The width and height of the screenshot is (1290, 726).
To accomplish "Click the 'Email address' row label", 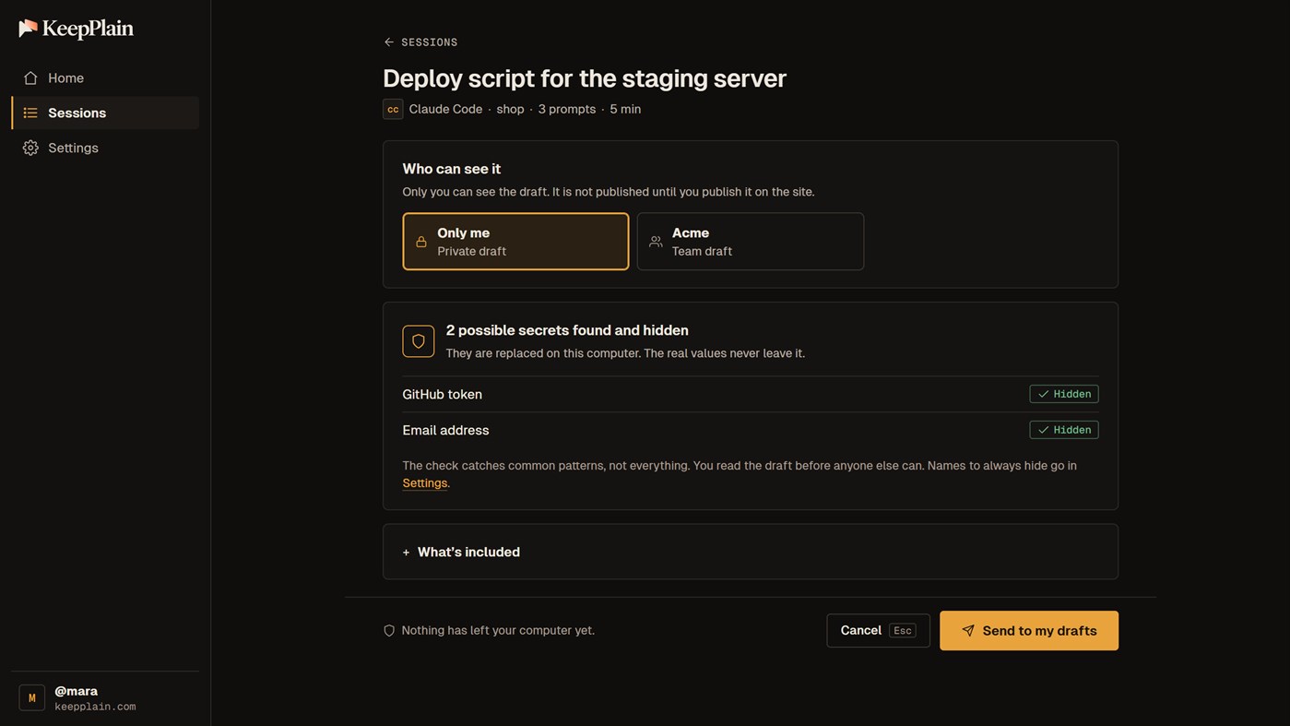I will point(445,430).
